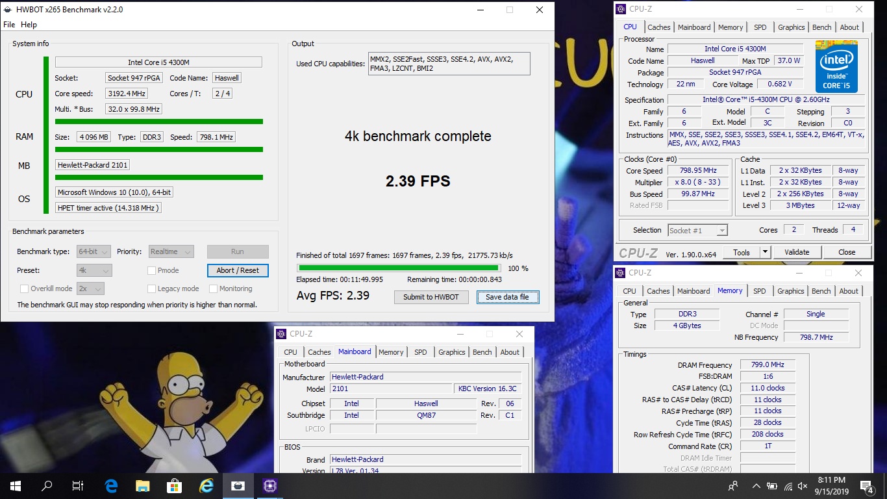
Task: Open Tools dropdown arrow in CPU-Z
Action: click(x=765, y=252)
